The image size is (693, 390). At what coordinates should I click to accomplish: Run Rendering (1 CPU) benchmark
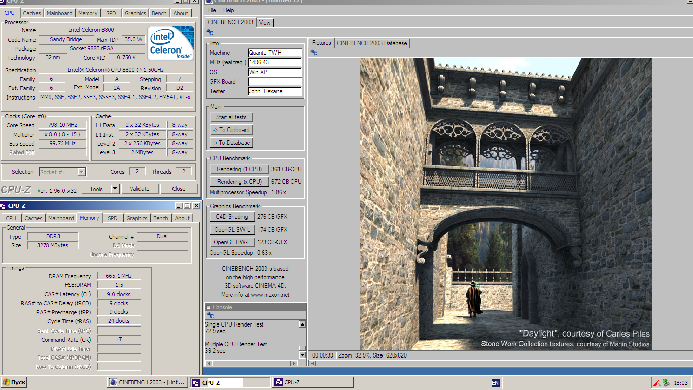click(x=239, y=169)
